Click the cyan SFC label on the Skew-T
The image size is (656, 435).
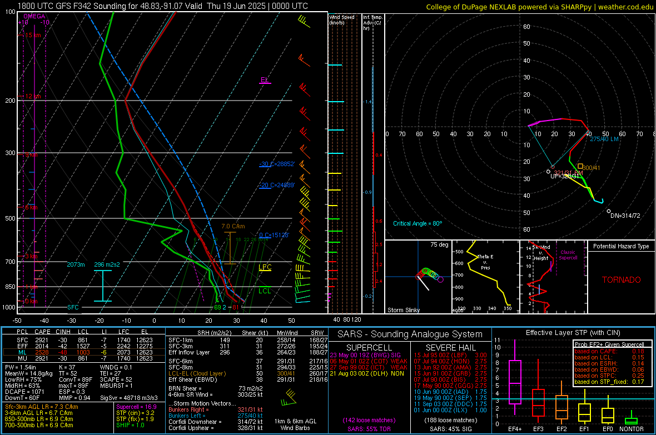point(73,307)
